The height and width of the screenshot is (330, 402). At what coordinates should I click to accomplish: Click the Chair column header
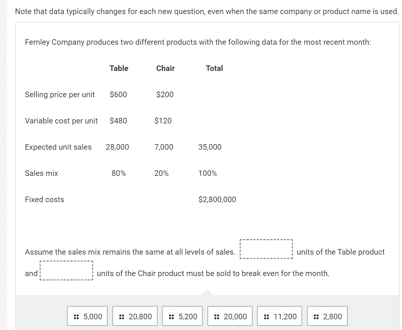tap(165, 68)
